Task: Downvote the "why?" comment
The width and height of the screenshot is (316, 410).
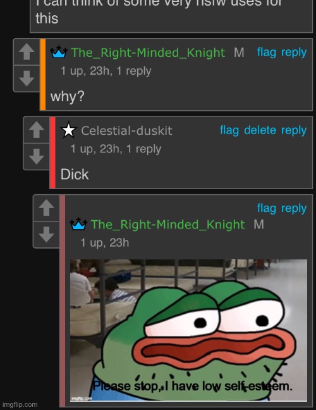Action: click(27, 78)
